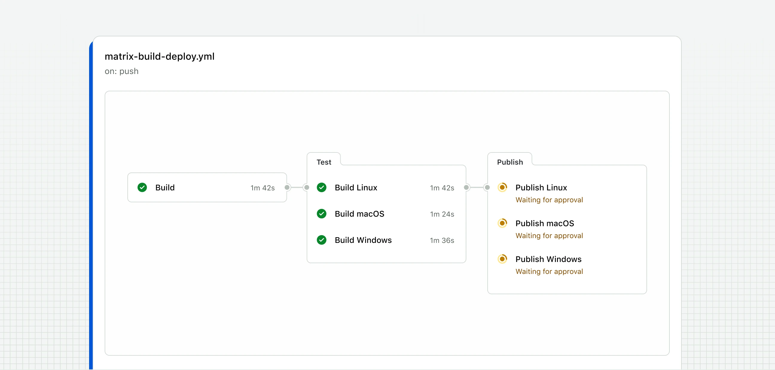Click the input connector dot on the Publish group
This screenshot has height=370, width=775.
[x=487, y=187]
